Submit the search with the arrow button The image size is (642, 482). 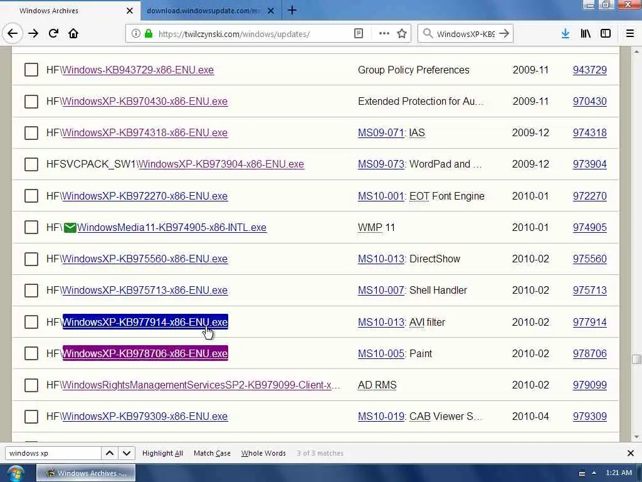tap(504, 34)
